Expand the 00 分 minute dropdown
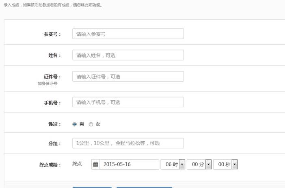The width and height of the screenshot is (285, 188). (x=208, y=164)
